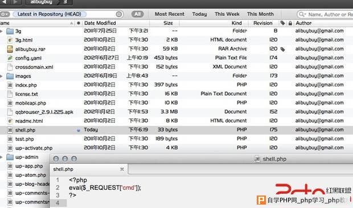Click the modified dot on shell.php row
This screenshot has width=353, height=208.
pyautogui.click(x=79, y=130)
